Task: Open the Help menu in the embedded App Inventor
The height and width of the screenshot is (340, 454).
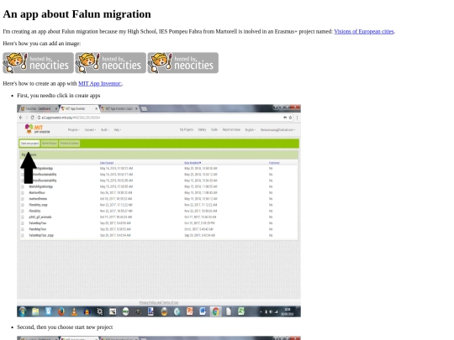Action: tap(117, 130)
